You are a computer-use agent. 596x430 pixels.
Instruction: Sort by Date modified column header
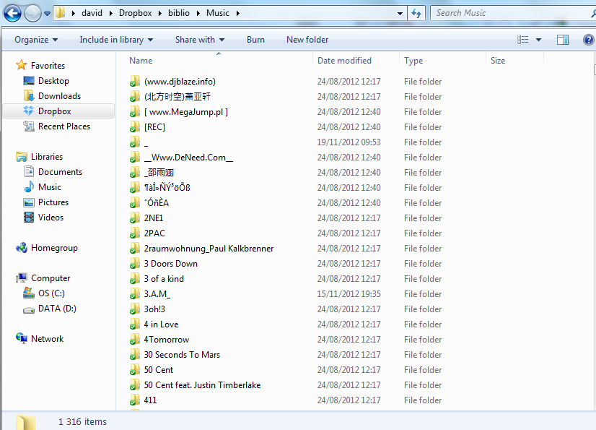point(345,61)
